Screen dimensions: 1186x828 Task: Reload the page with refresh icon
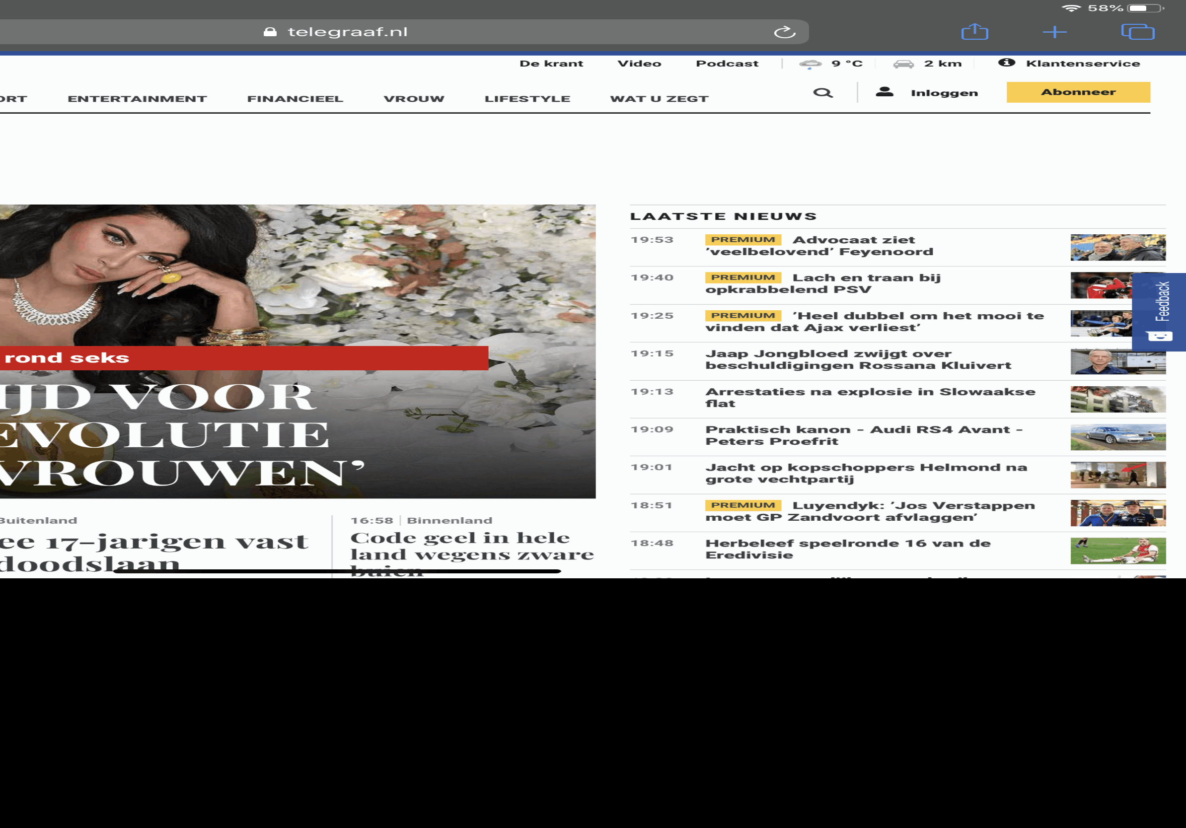(784, 32)
